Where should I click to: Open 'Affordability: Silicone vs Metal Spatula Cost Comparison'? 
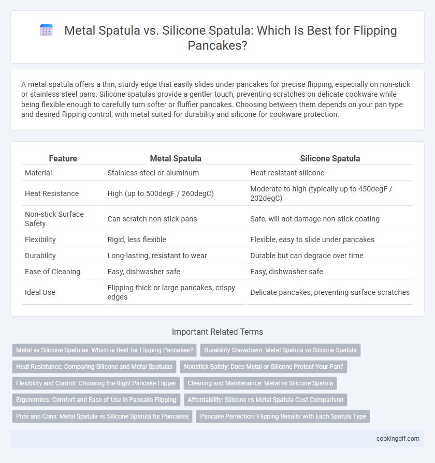(x=266, y=400)
